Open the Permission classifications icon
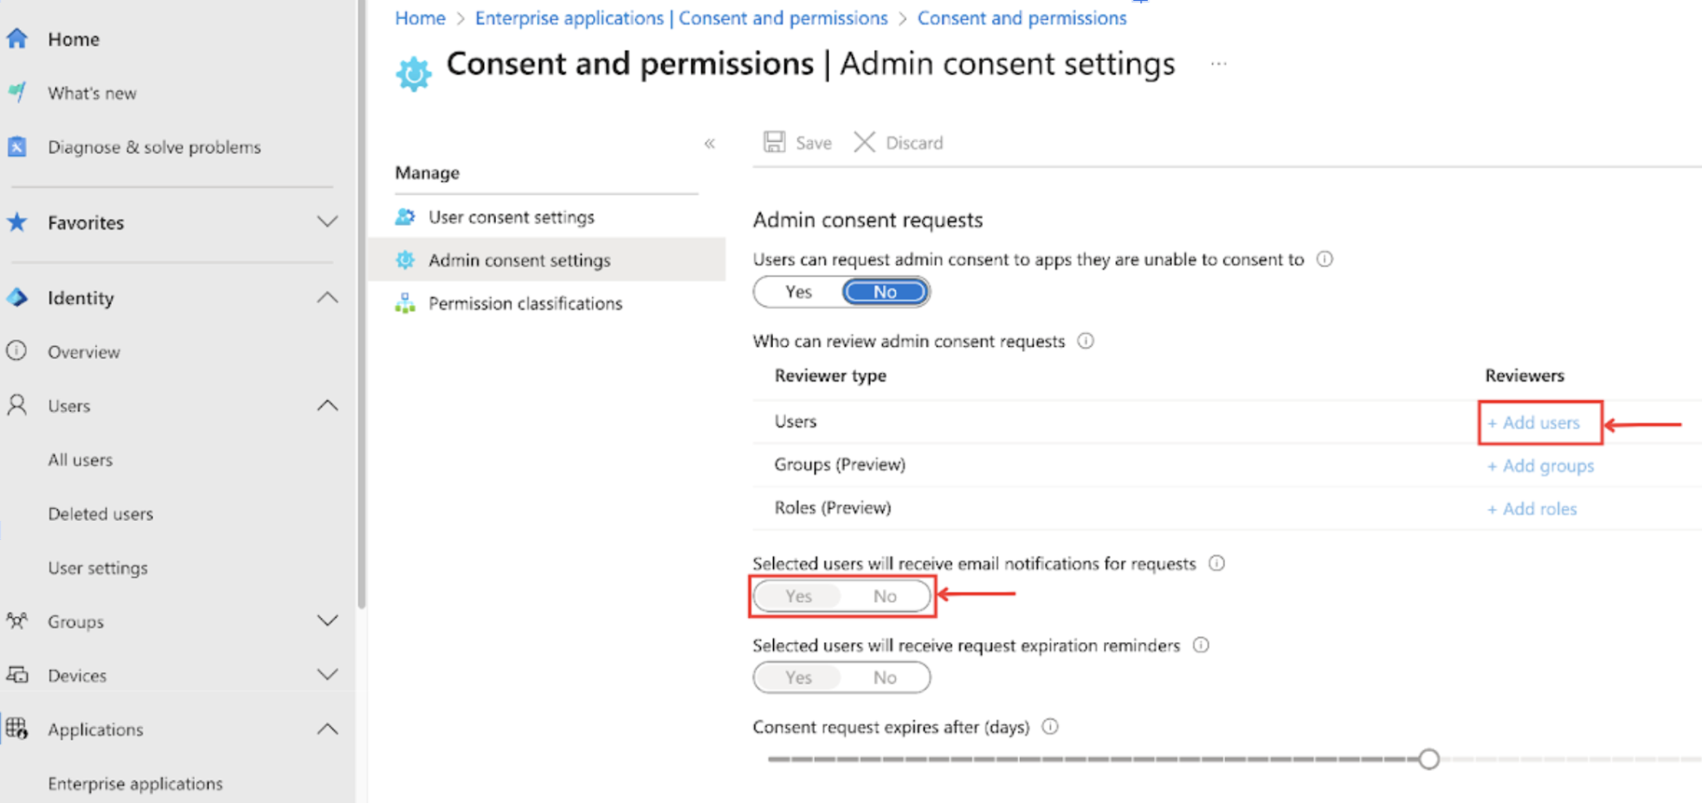1702x803 pixels. coord(404,303)
